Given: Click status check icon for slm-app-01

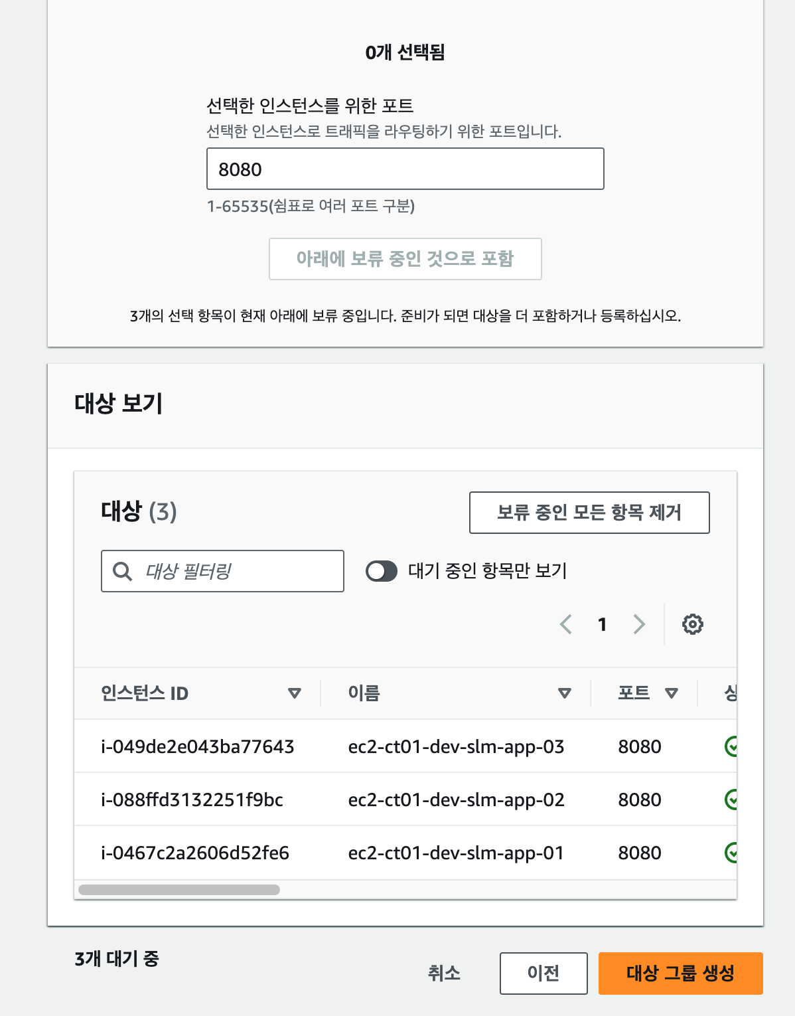Looking at the screenshot, I should pos(731,852).
